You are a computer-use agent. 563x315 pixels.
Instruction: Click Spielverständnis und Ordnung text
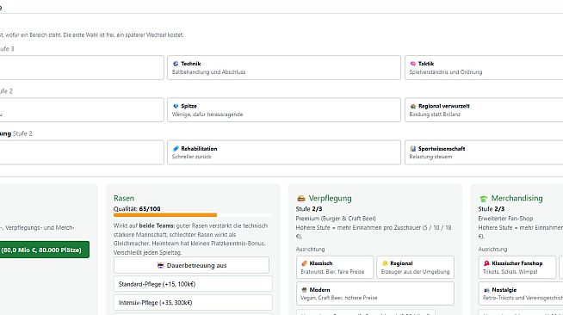446,72
